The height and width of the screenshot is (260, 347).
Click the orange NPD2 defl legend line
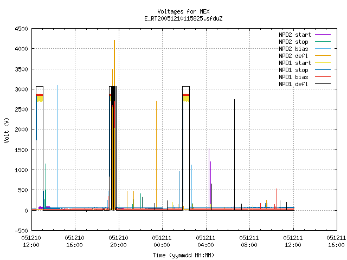click(x=323, y=56)
